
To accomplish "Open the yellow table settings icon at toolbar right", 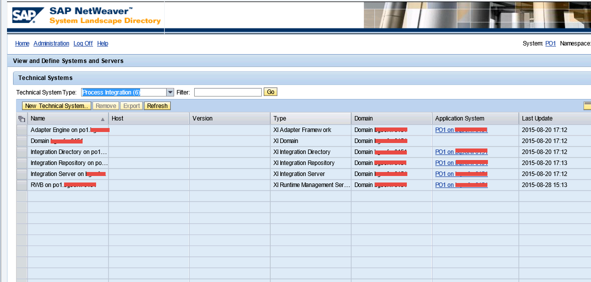I will [x=587, y=106].
